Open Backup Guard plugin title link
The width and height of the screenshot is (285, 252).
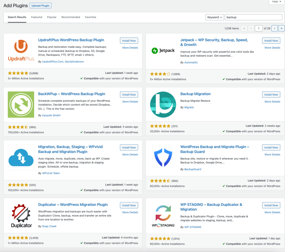click(215, 149)
